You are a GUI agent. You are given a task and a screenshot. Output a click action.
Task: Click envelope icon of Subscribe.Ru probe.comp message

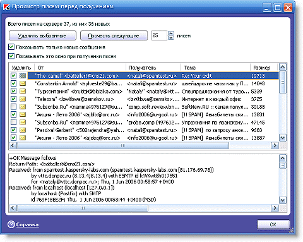tap(23, 123)
